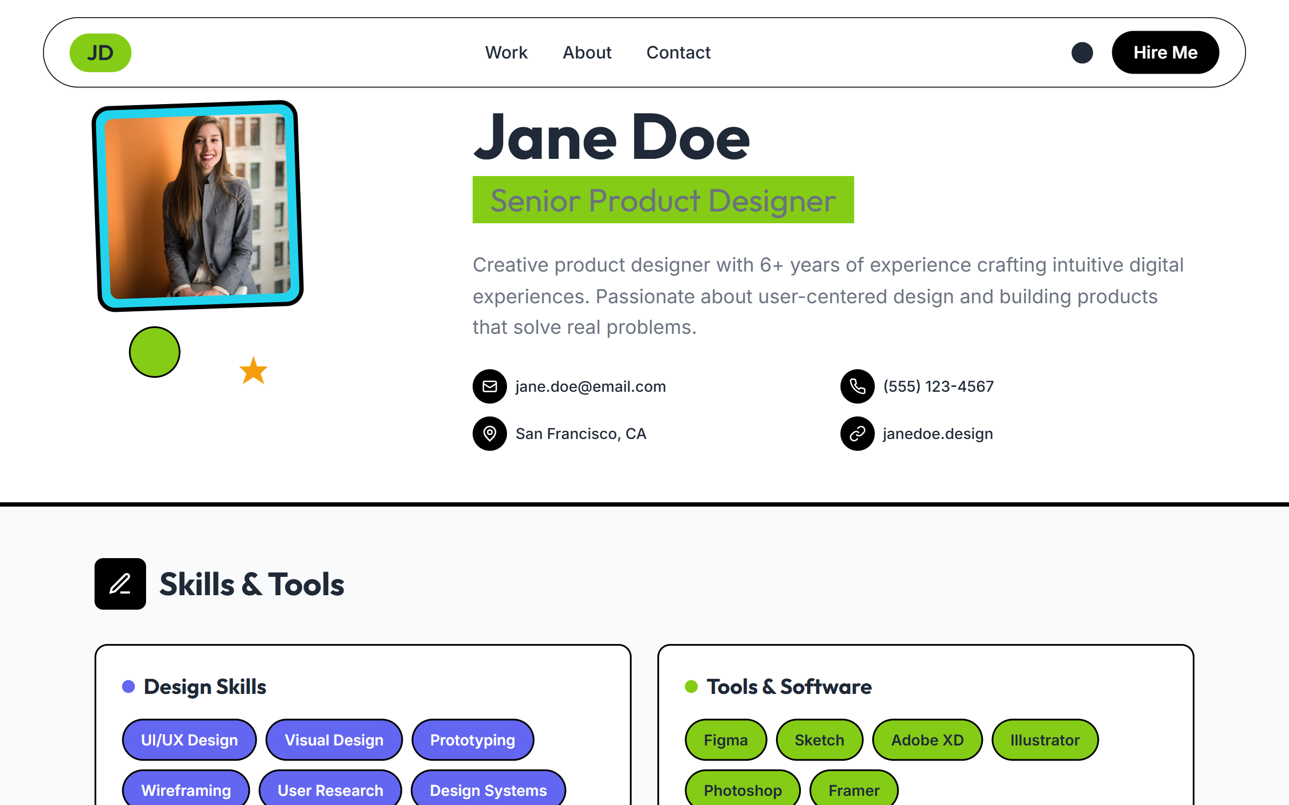The width and height of the screenshot is (1289, 805).
Task: Select the UI/UX Design skill tag
Action: pos(189,740)
